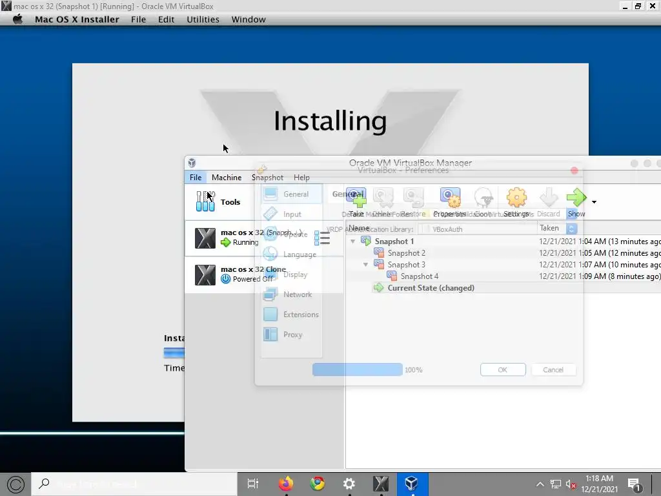The width and height of the screenshot is (661, 496).
Task: Launch Chrome from the taskbar
Action: 318,484
